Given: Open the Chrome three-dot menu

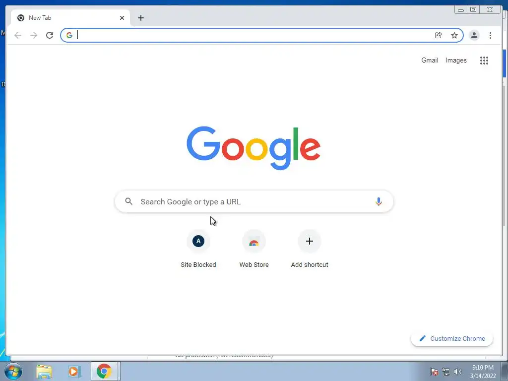Looking at the screenshot, I should [490, 35].
